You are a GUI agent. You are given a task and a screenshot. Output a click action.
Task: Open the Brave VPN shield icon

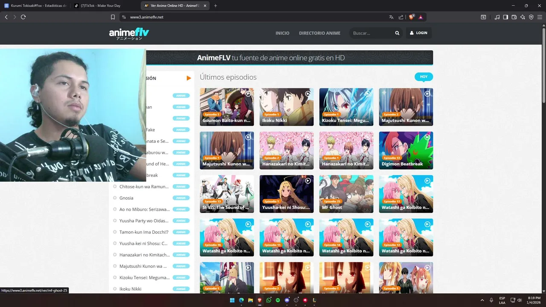tap(531, 17)
